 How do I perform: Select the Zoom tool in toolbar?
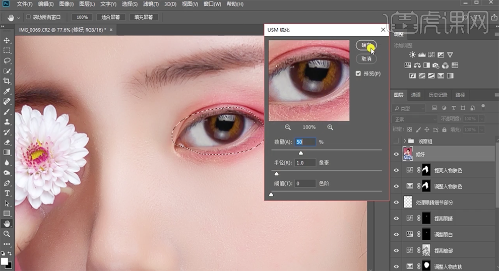pyautogui.click(x=7, y=234)
